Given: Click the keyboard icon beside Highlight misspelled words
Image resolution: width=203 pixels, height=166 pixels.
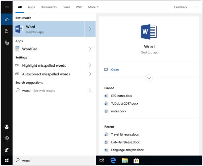Looking at the screenshot, I should pyautogui.click(x=17, y=65).
